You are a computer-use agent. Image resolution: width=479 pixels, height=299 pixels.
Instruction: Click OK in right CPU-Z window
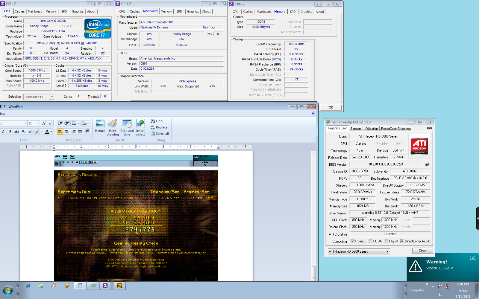click(x=331, y=107)
